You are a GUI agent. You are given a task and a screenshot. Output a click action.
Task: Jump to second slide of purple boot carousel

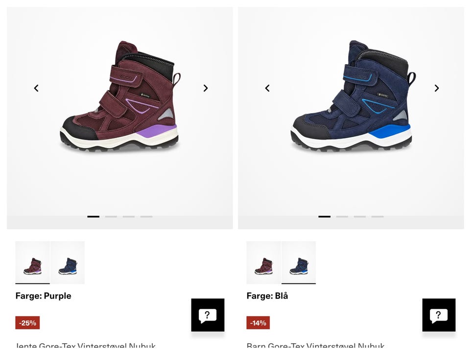click(x=111, y=216)
